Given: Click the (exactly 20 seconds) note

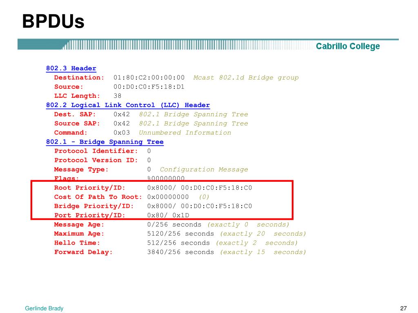Looking at the screenshot, I should (x=263, y=234).
